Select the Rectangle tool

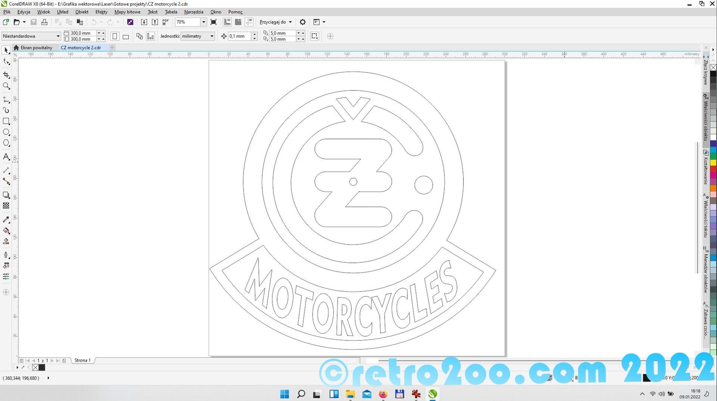pyautogui.click(x=6, y=121)
